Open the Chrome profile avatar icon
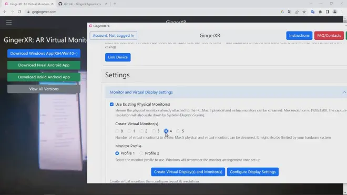347x195 pixels. pos(335,12)
